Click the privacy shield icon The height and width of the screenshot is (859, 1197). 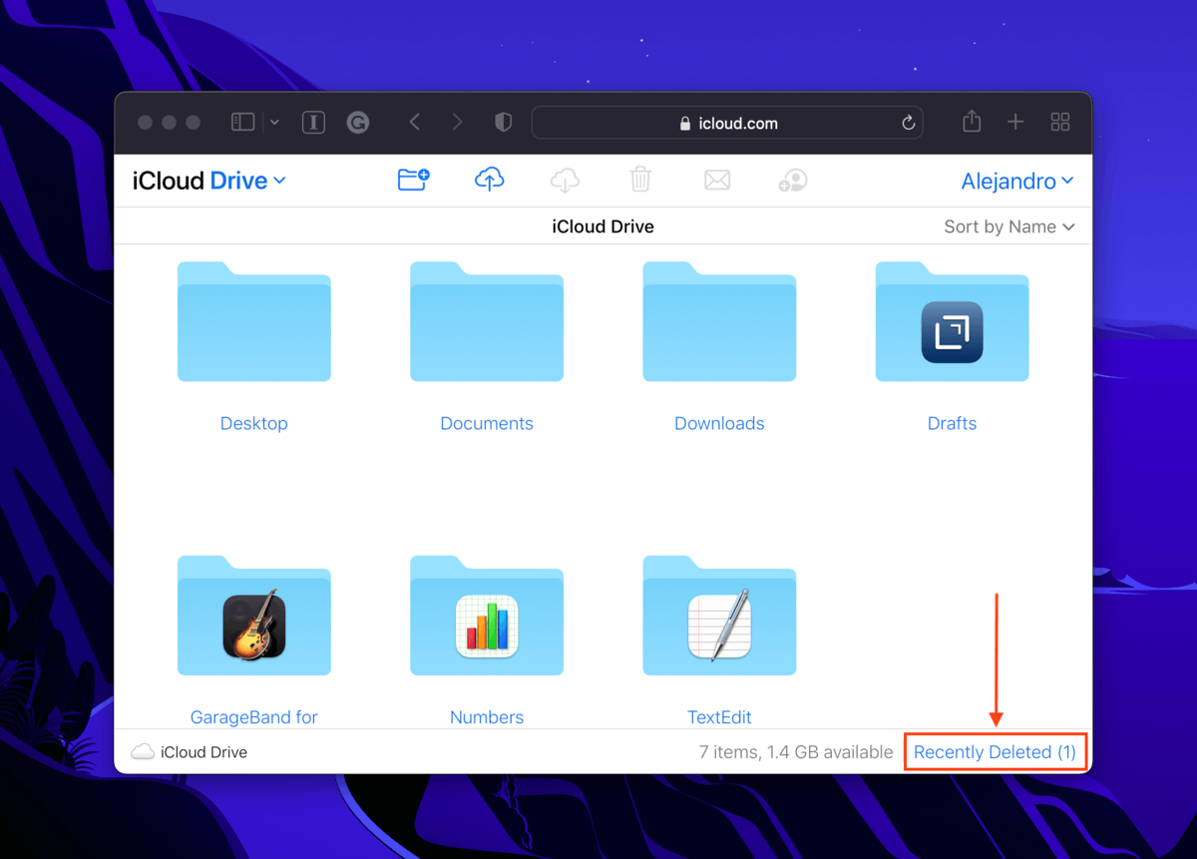click(504, 122)
